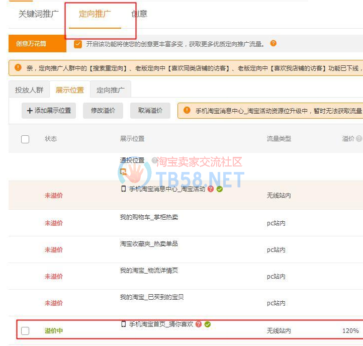Check the select-all checkbox in table header
Screen dimensions: 363x346
point(25,139)
